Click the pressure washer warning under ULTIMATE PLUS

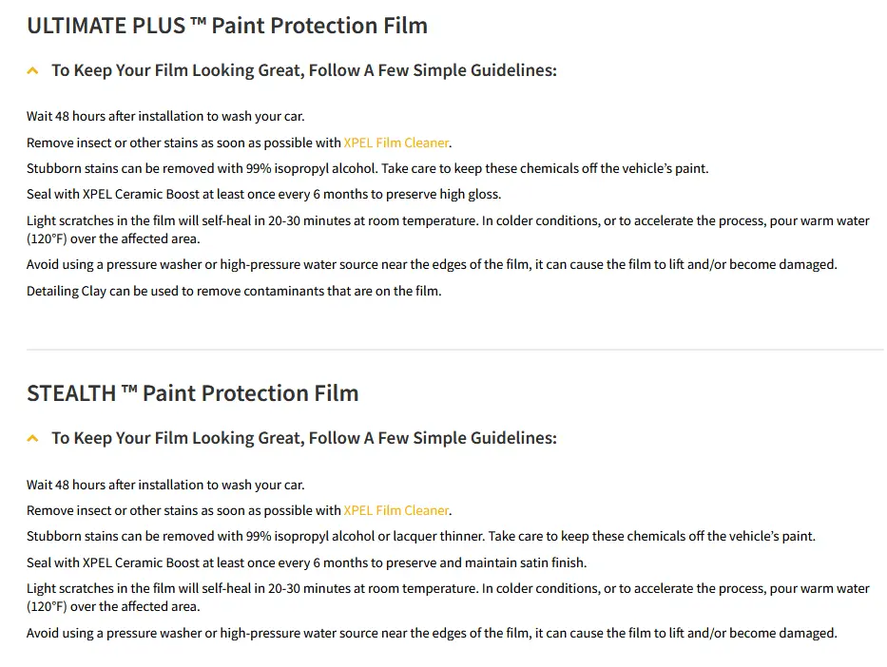pyautogui.click(x=432, y=264)
